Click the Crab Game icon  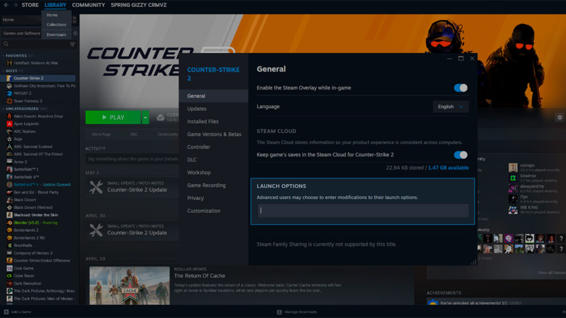tap(9, 268)
